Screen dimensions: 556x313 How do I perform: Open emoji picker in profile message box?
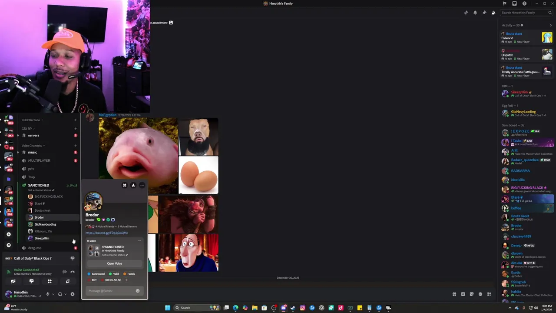click(138, 291)
